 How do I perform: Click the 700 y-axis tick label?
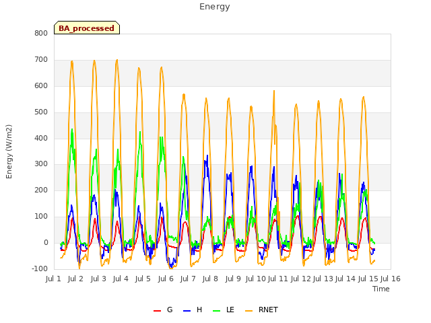click(x=41, y=60)
